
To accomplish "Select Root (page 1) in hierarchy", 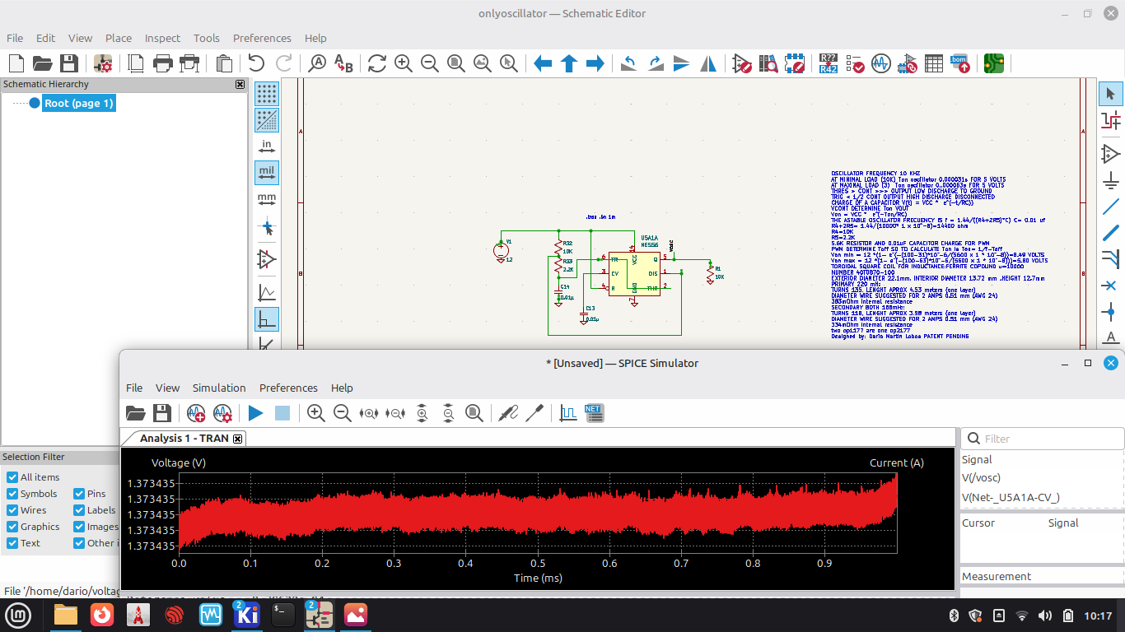I will pyautogui.click(x=78, y=103).
